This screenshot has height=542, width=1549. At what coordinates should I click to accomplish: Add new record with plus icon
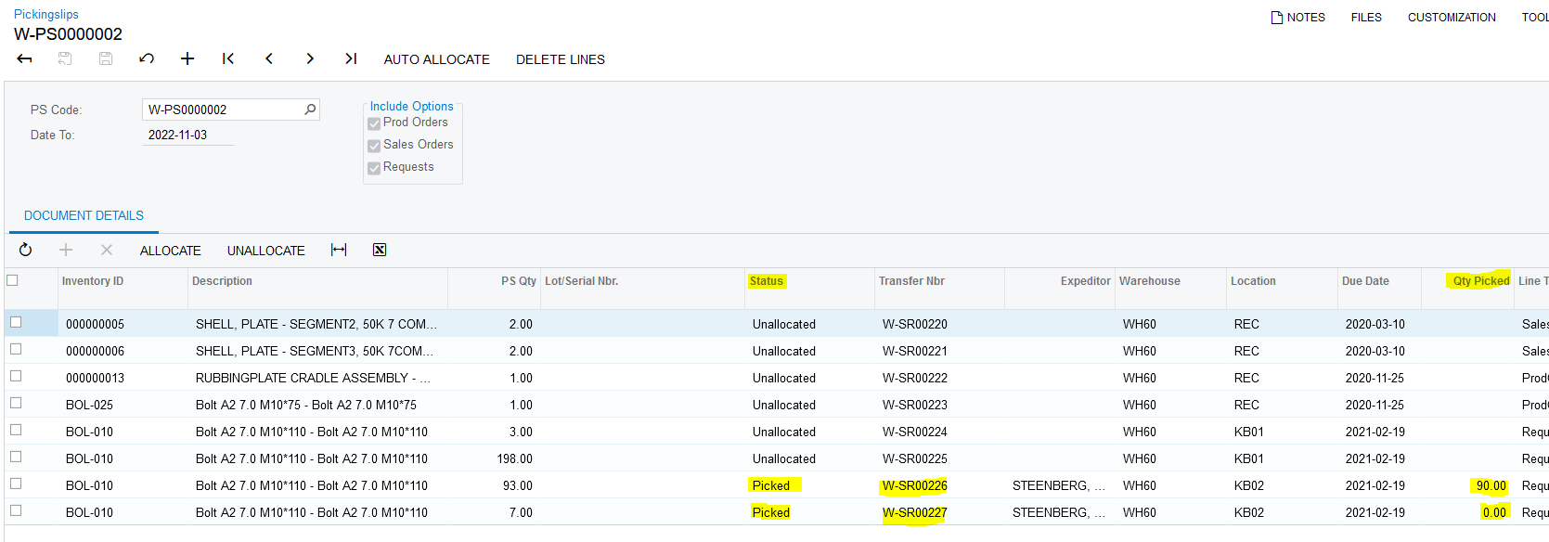pos(187,59)
